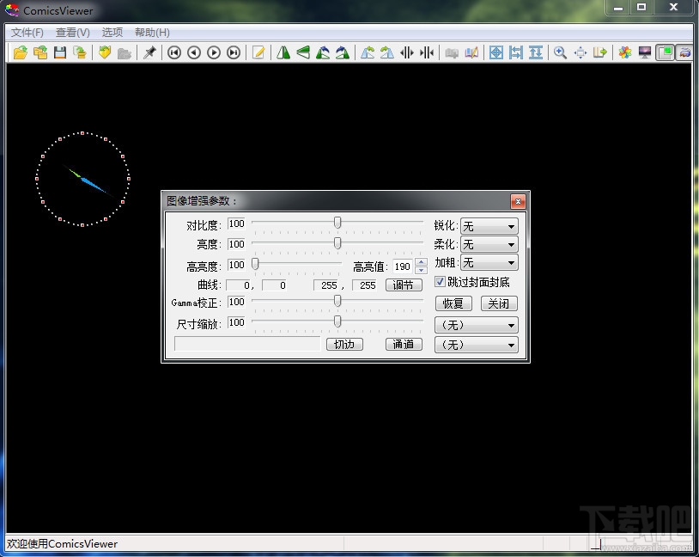Select the rotate image toolbar icon
The height and width of the screenshot is (557, 699).
322,52
